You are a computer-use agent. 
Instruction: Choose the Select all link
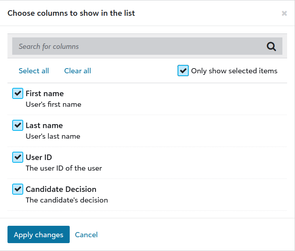click(x=34, y=71)
